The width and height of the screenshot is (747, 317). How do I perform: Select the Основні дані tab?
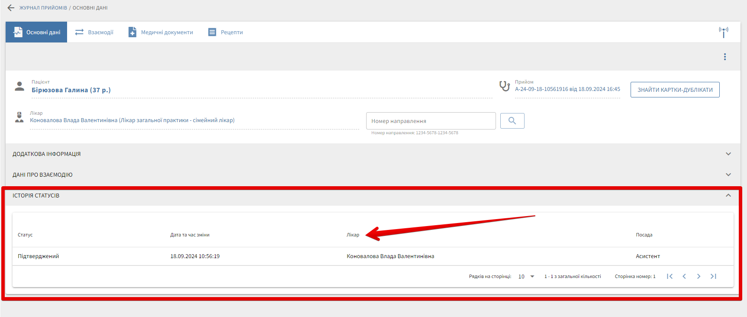tap(36, 32)
